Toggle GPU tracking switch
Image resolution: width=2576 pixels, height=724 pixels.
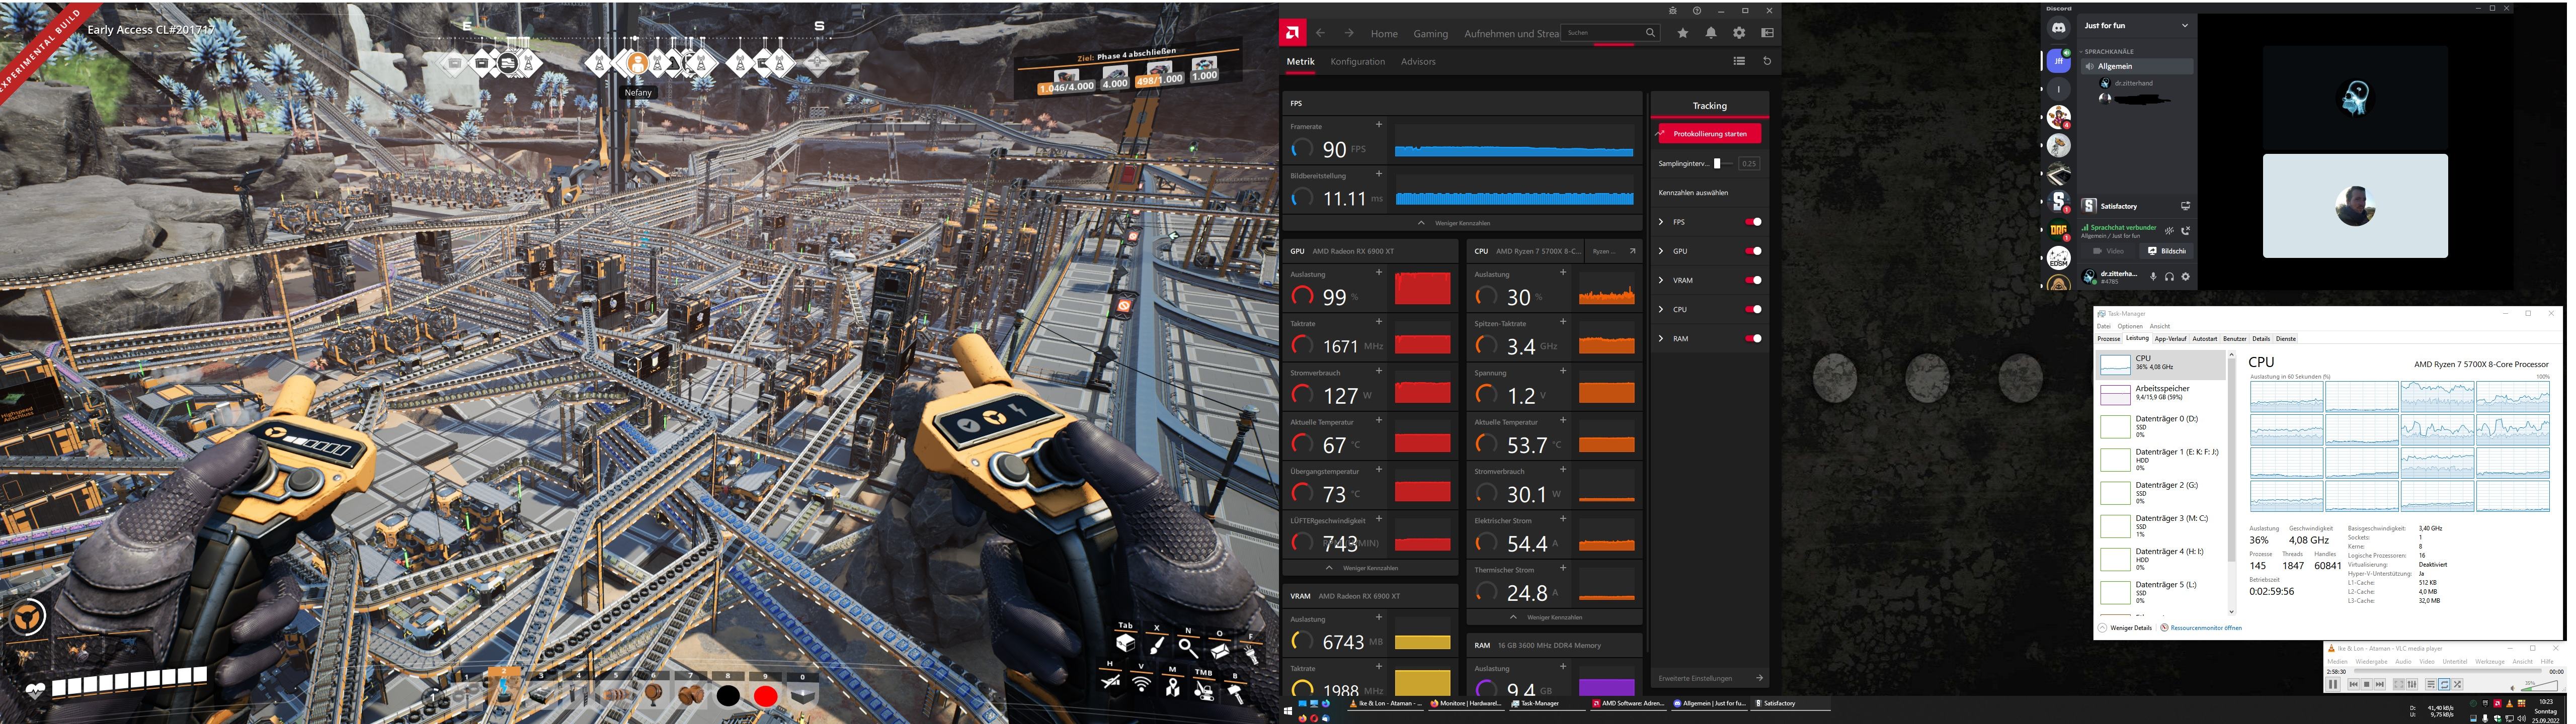(1753, 251)
